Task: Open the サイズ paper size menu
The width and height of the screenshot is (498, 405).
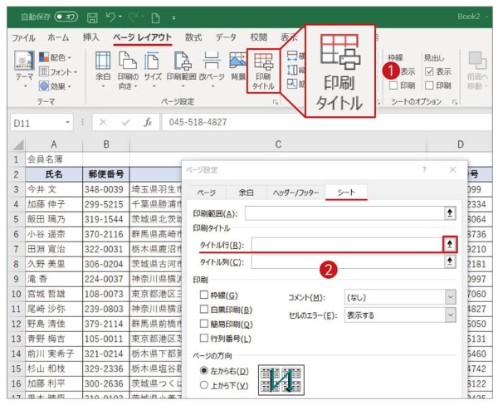Action: click(153, 69)
